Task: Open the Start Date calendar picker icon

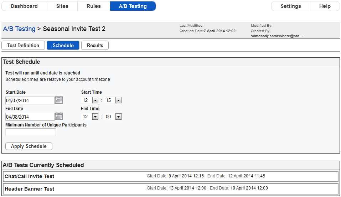Action: (59, 100)
